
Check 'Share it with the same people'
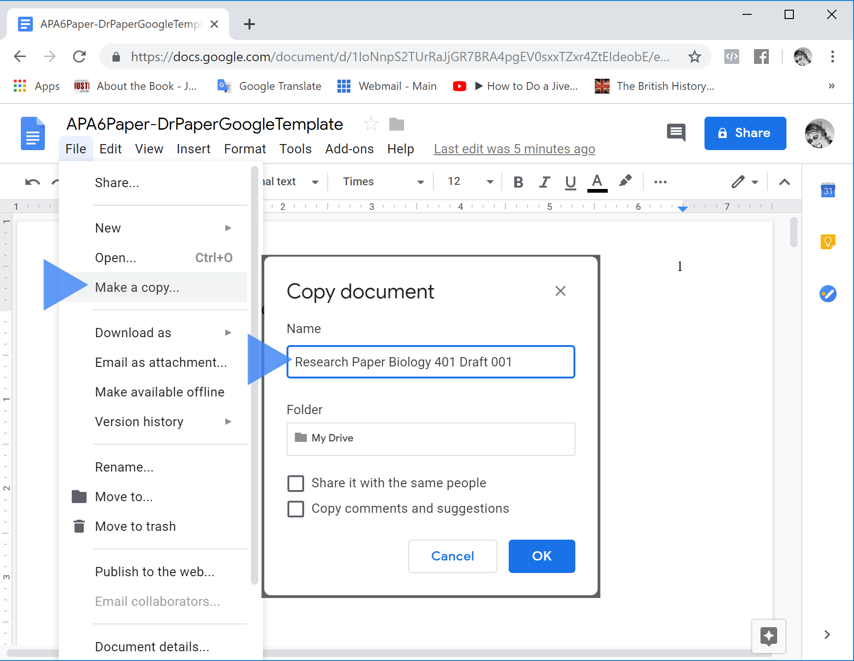coord(296,483)
